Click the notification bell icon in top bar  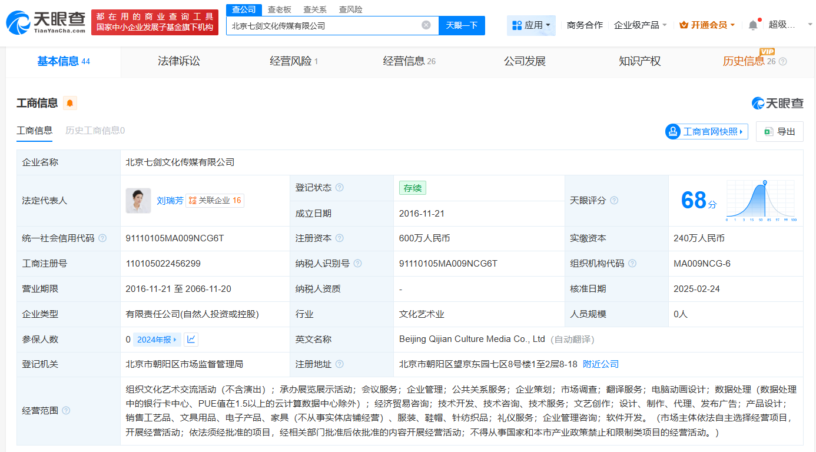point(752,24)
